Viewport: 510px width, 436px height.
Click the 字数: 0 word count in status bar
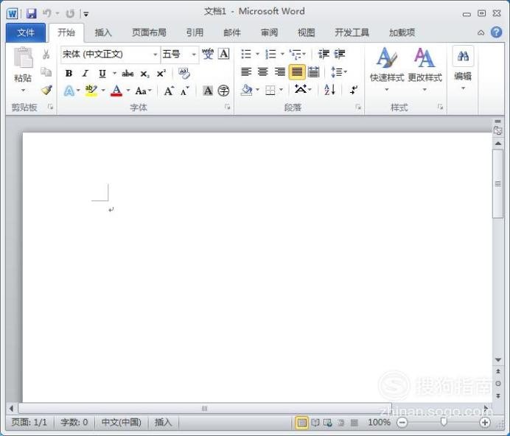click(74, 422)
